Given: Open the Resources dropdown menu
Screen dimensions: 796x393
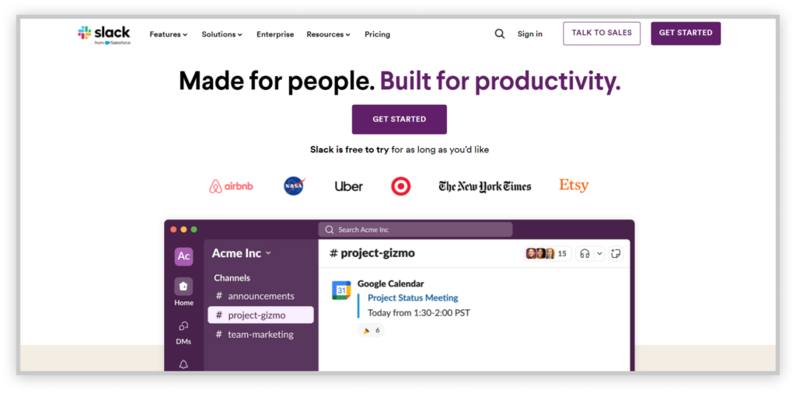Looking at the screenshot, I should click(x=329, y=34).
